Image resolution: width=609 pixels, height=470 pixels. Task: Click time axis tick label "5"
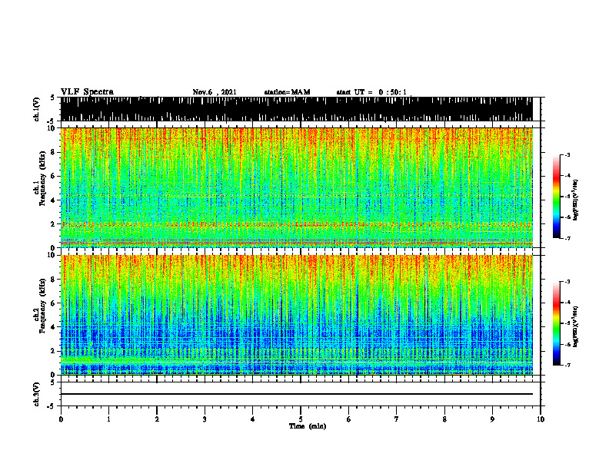(x=301, y=419)
